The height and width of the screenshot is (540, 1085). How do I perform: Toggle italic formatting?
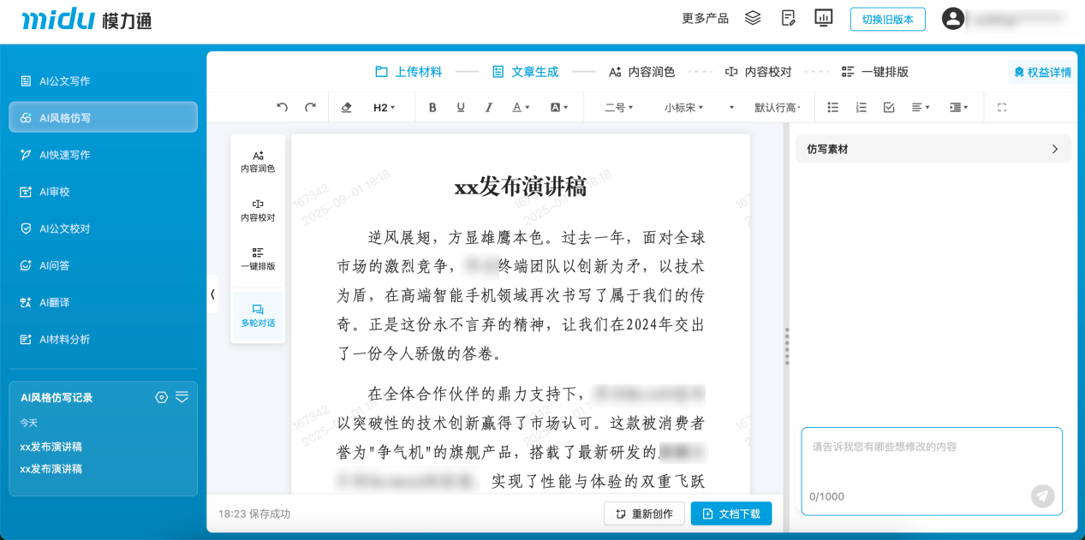pyautogui.click(x=488, y=107)
